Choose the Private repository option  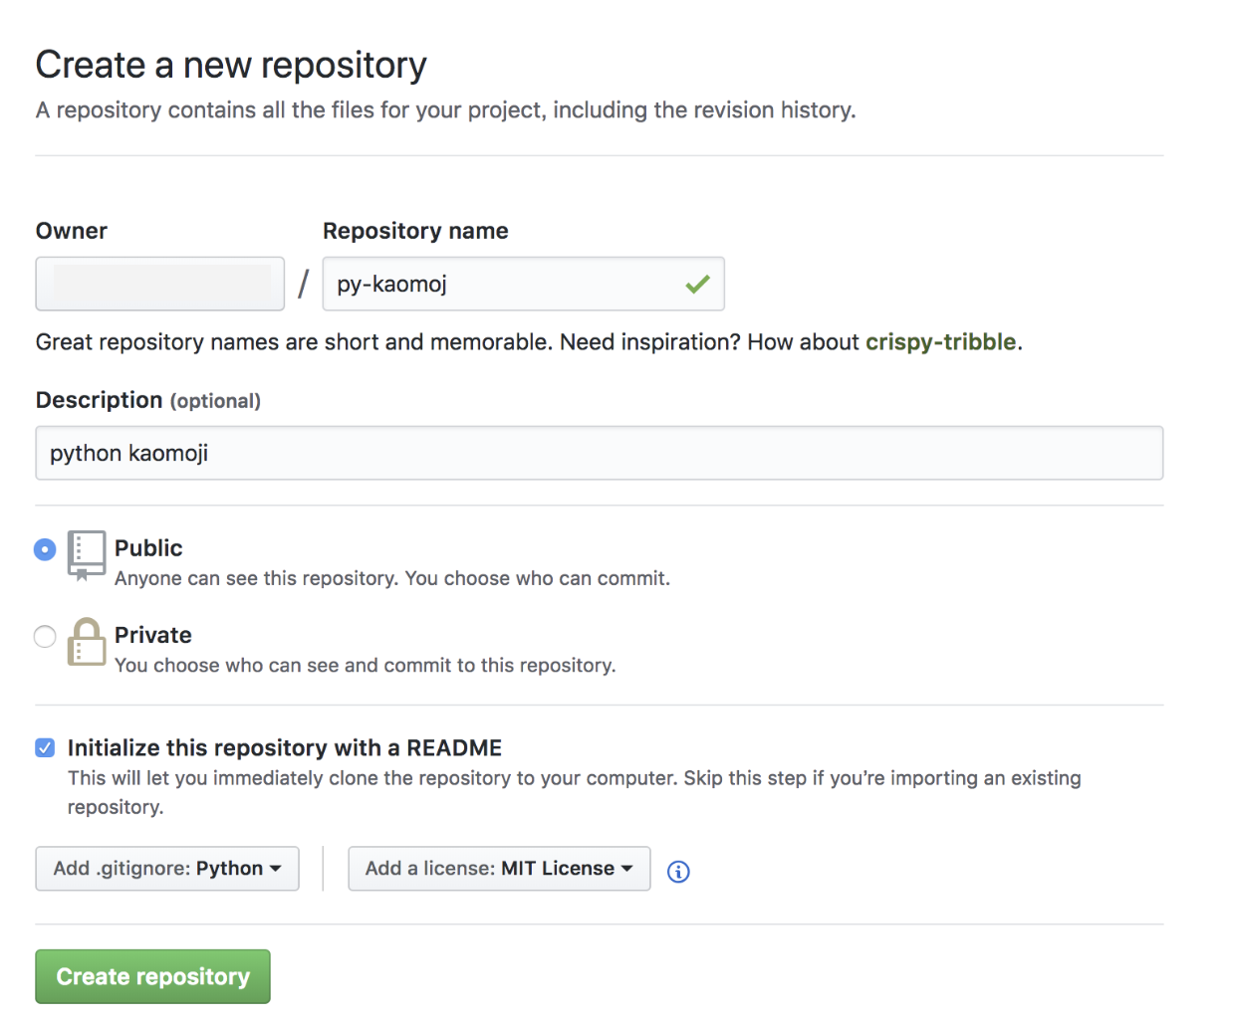(44, 636)
